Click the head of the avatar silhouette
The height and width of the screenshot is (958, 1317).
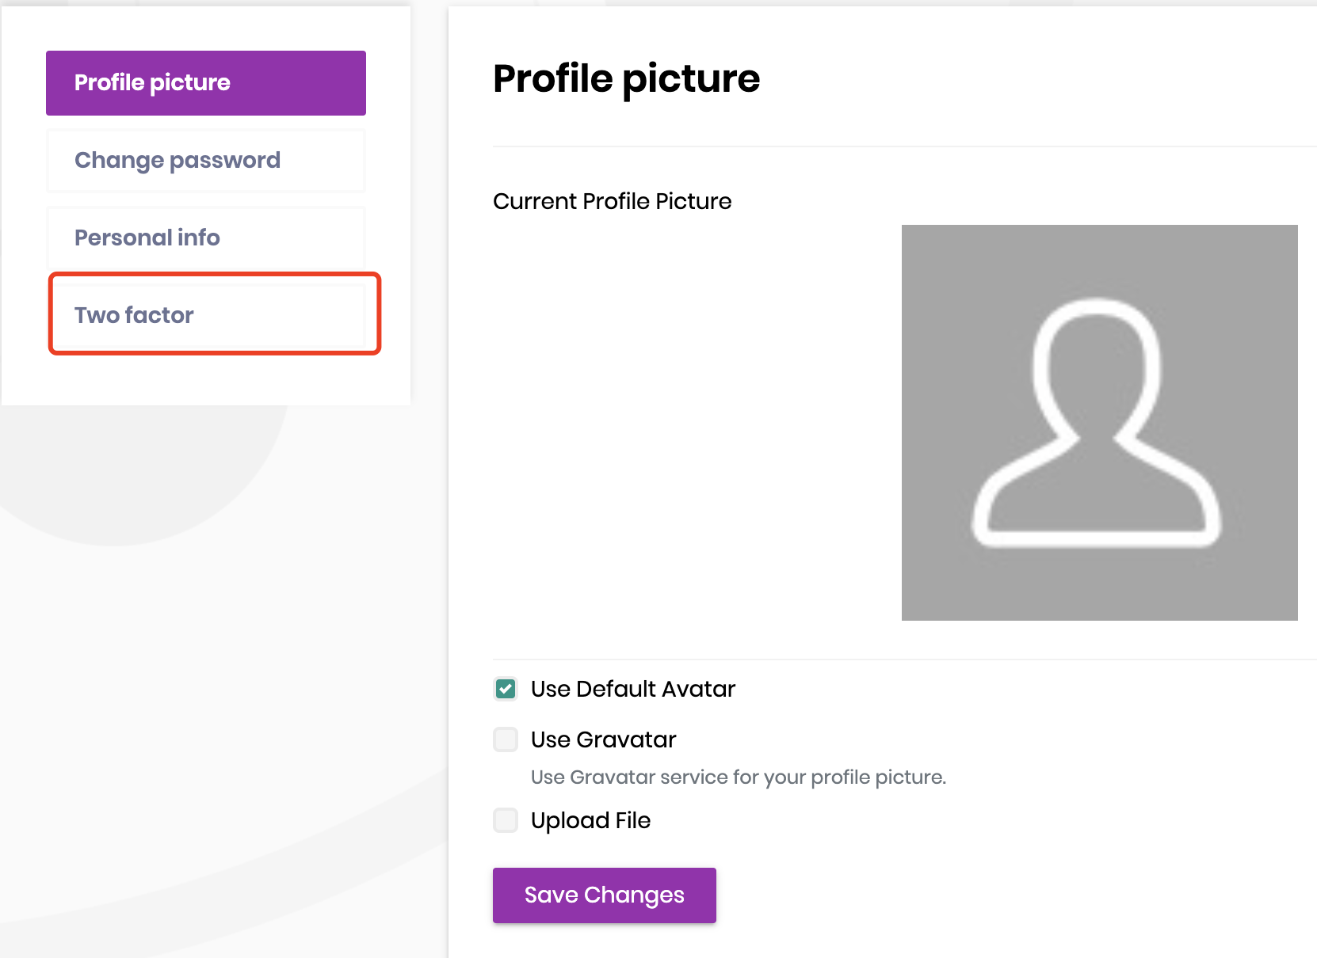point(1097,364)
